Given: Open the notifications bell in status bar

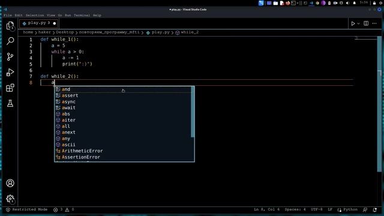Looking at the screenshot, I should pos(374,209).
